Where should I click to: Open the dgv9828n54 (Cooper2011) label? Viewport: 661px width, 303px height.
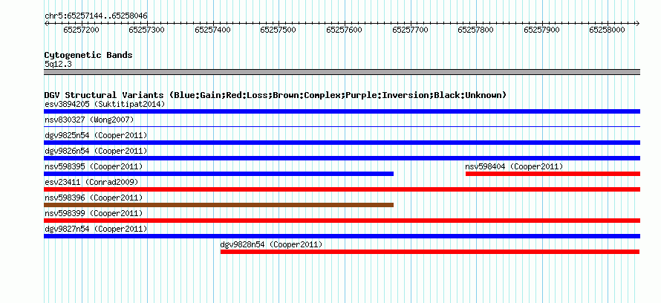pyautogui.click(x=272, y=244)
